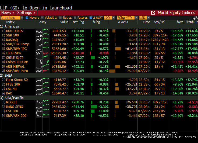
Task: Click the Adv/Dcl column header
Action: tap(160, 22)
